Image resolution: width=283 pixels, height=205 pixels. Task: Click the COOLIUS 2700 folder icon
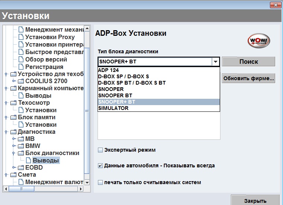click(x=21, y=81)
